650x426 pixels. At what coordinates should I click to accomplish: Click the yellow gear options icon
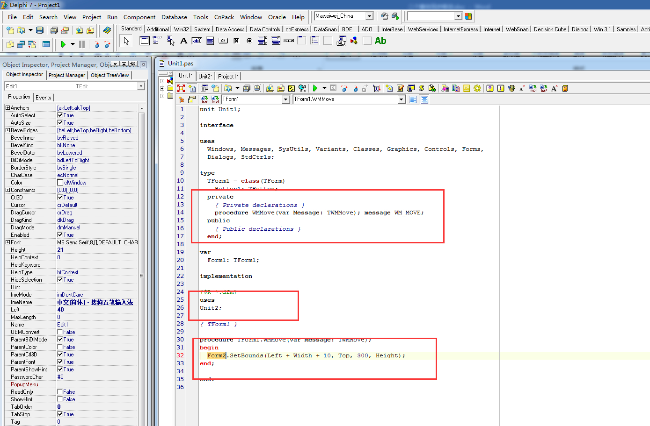pos(477,88)
